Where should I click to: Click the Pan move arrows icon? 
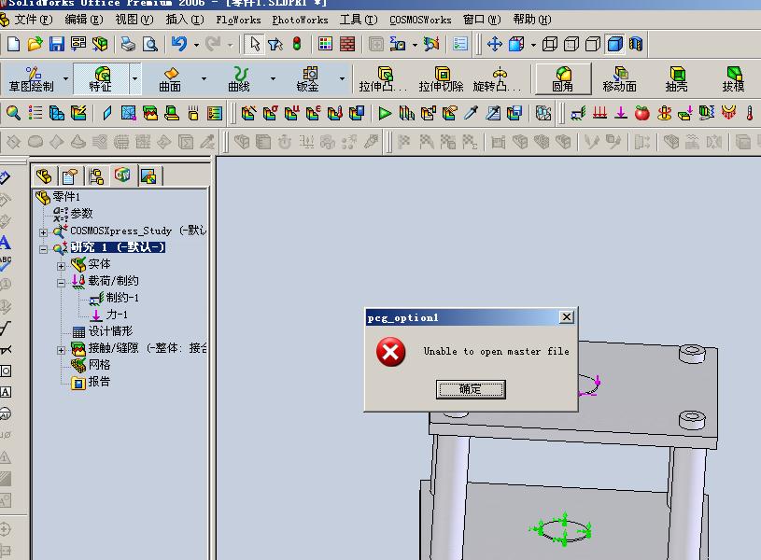(495, 44)
